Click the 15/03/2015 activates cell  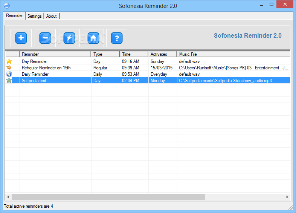point(162,68)
